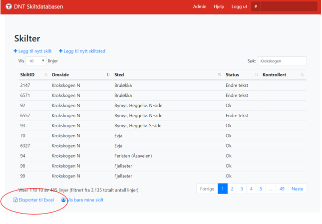This screenshot has width=322, height=224.
Task: Click the plus icon before 'Legg til nytt skilt'
Action: 15,51
